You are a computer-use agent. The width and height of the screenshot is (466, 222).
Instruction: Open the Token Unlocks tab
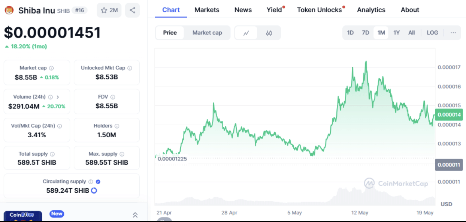tap(320, 10)
